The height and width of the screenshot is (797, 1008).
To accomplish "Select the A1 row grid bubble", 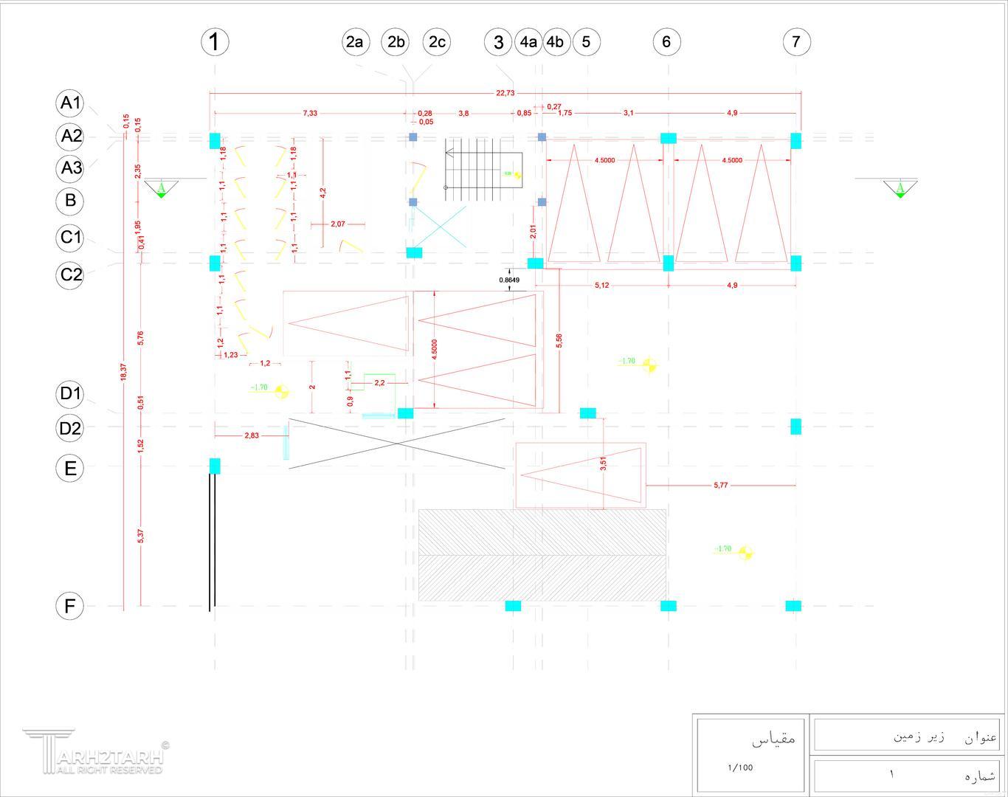I will 70,103.
